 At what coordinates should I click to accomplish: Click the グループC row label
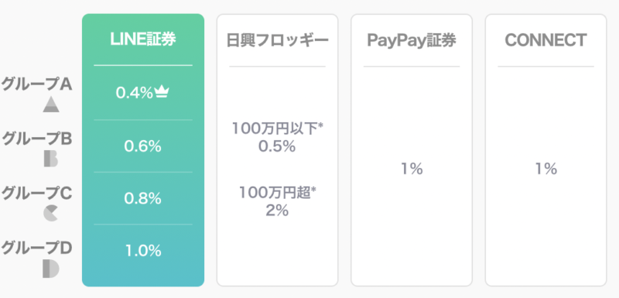(36, 193)
